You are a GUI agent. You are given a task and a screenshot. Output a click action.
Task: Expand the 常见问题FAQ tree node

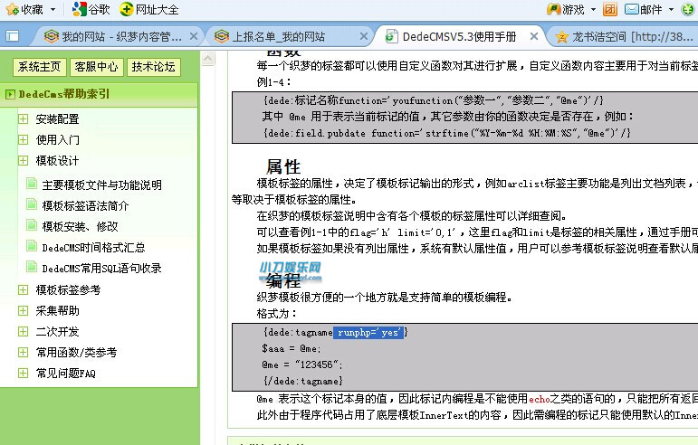coord(24,373)
